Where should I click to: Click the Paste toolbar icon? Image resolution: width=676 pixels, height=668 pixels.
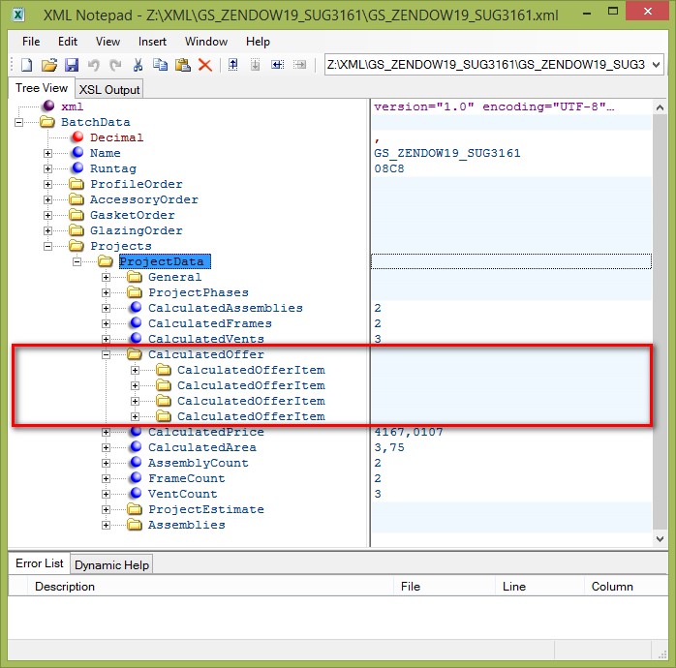pyautogui.click(x=183, y=65)
